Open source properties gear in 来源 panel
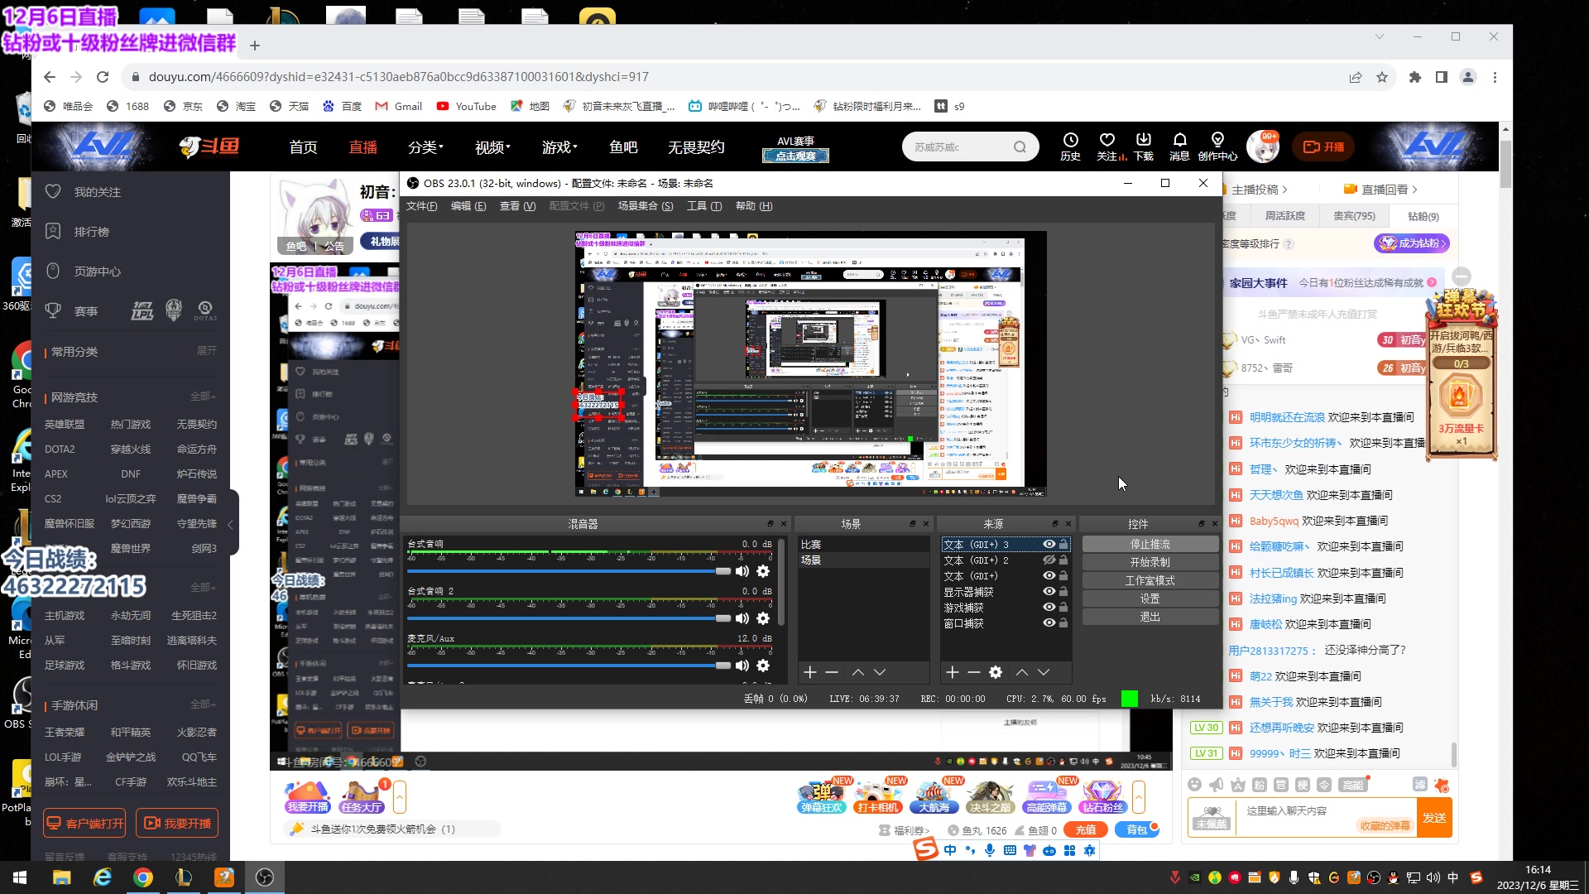The image size is (1589, 894). (x=996, y=672)
